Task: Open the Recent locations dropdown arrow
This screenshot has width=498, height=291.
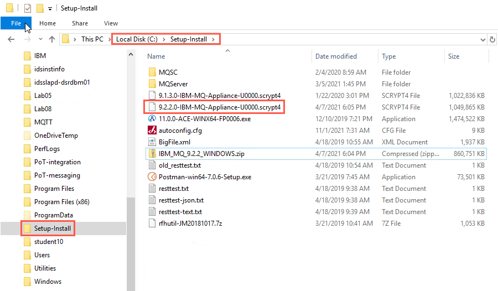Action: click(x=40, y=39)
